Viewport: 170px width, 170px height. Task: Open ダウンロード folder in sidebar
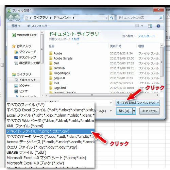point(25,52)
